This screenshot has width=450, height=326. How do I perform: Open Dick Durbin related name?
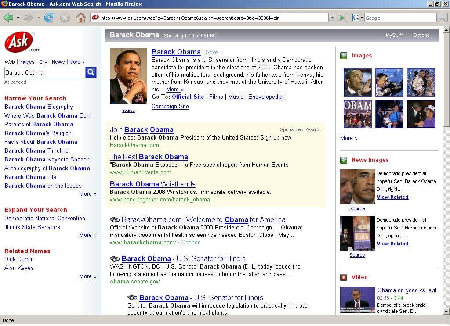point(19,259)
